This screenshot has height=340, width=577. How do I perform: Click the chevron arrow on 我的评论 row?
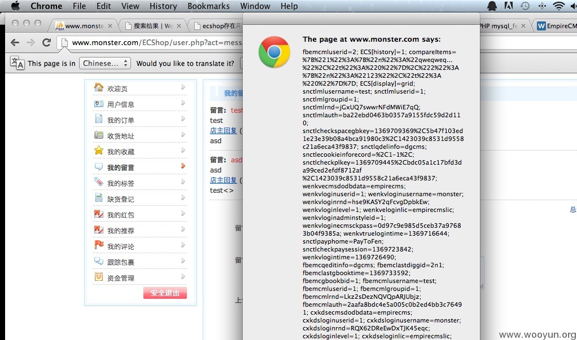point(183,245)
